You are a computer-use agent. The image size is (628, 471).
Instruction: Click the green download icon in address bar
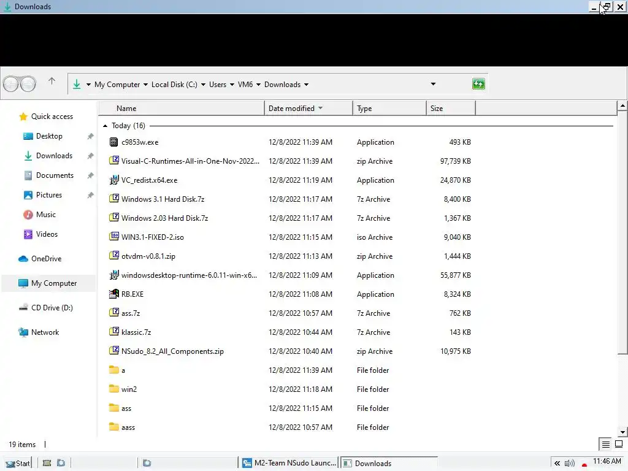coord(77,84)
